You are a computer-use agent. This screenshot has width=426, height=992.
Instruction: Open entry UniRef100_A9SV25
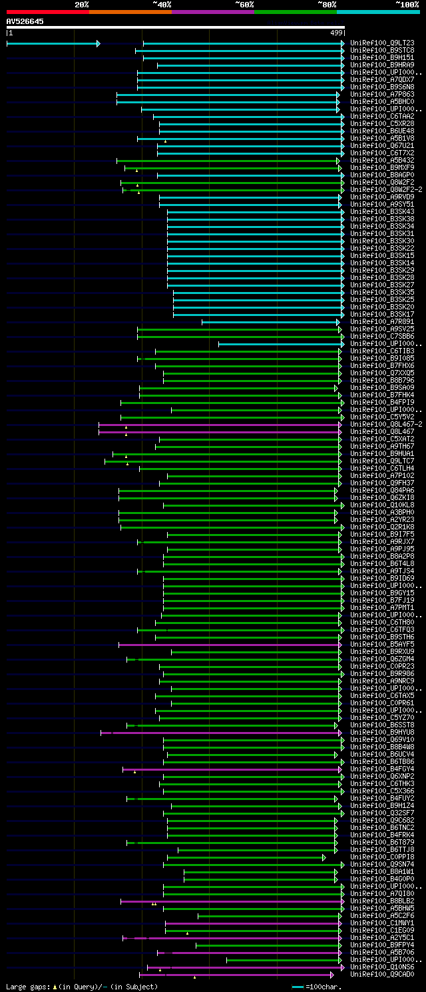382,329
